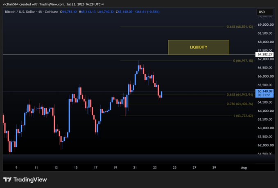Screen dimensions: 278x188
Task: Click the low value L64,740.32
Action: [x=106, y=12]
